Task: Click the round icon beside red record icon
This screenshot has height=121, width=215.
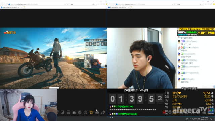Action: (x=170, y=112)
